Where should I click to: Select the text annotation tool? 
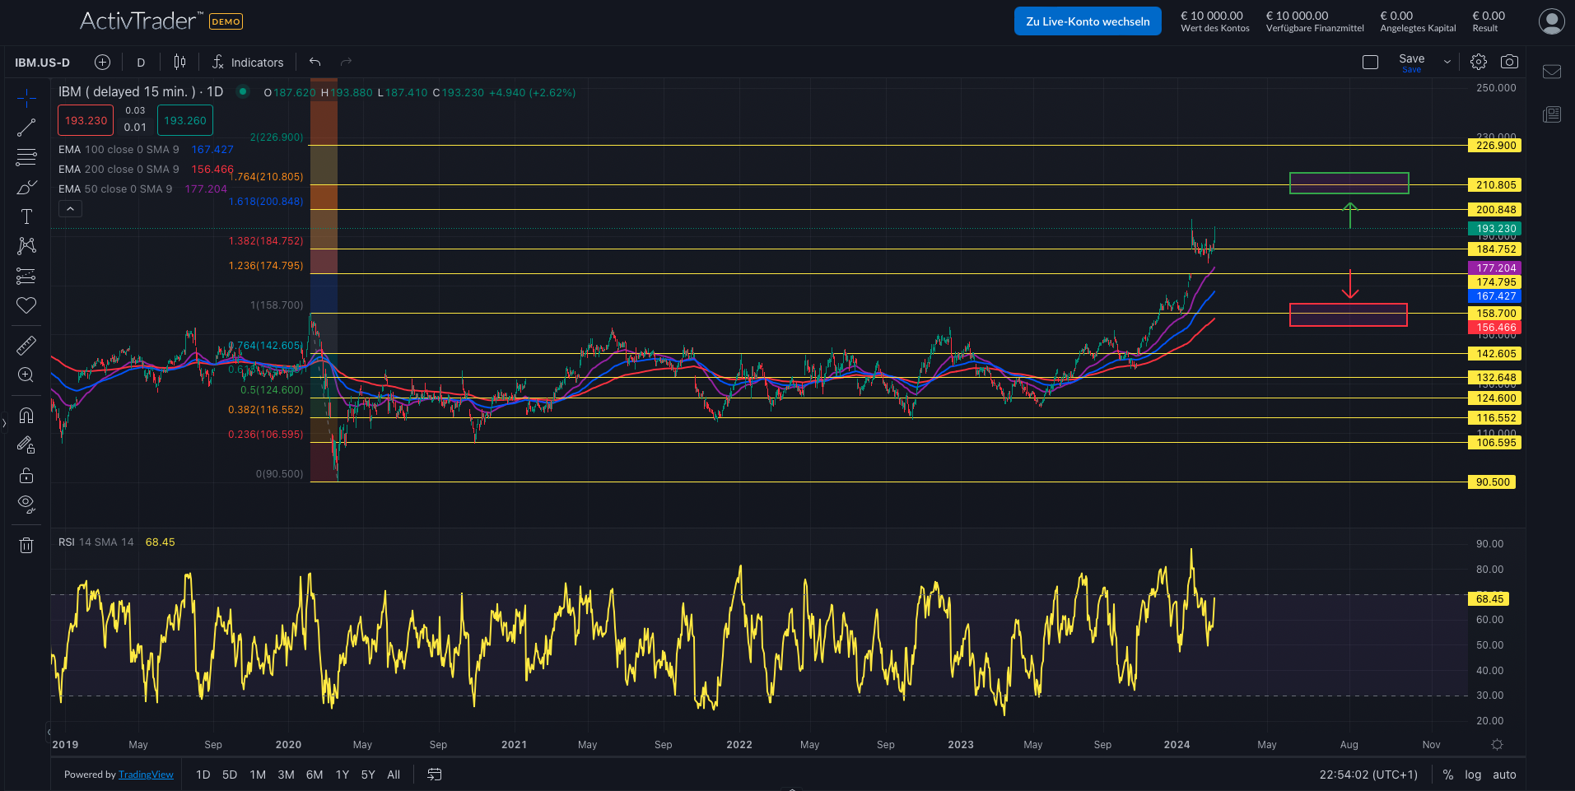click(26, 216)
